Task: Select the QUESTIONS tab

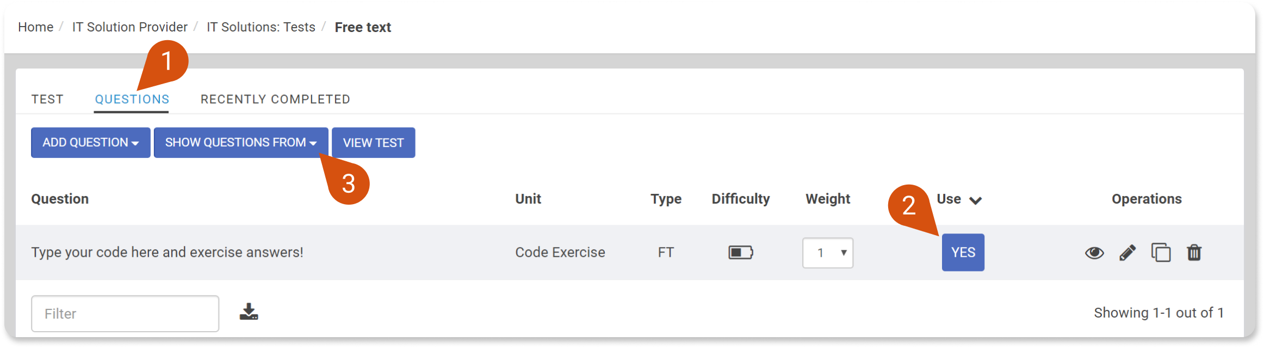Action: pos(132,99)
